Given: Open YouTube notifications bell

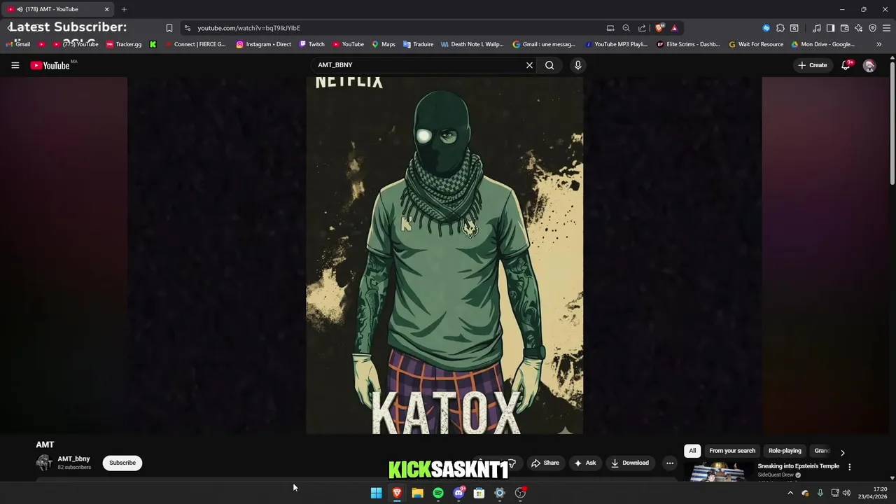Looking at the screenshot, I should (x=846, y=65).
